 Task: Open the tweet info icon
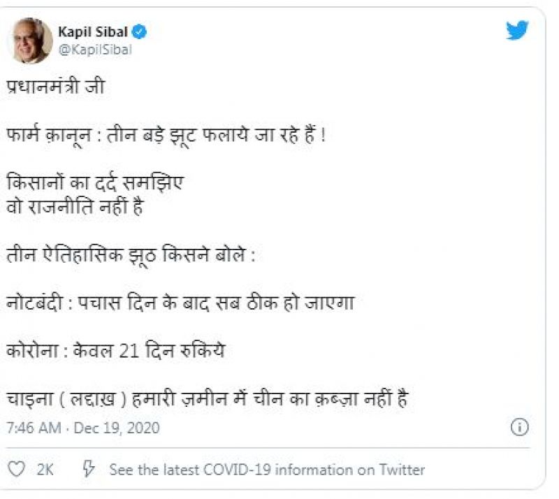tap(520, 427)
